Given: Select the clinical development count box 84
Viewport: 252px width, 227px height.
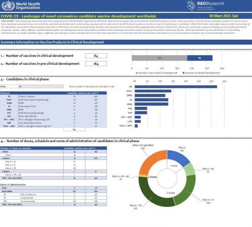Looking at the screenshot, I should 96,56.
